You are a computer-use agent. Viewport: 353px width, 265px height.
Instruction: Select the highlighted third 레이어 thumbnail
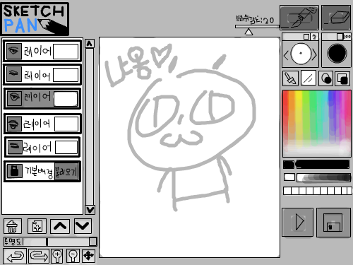tap(66, 99)
